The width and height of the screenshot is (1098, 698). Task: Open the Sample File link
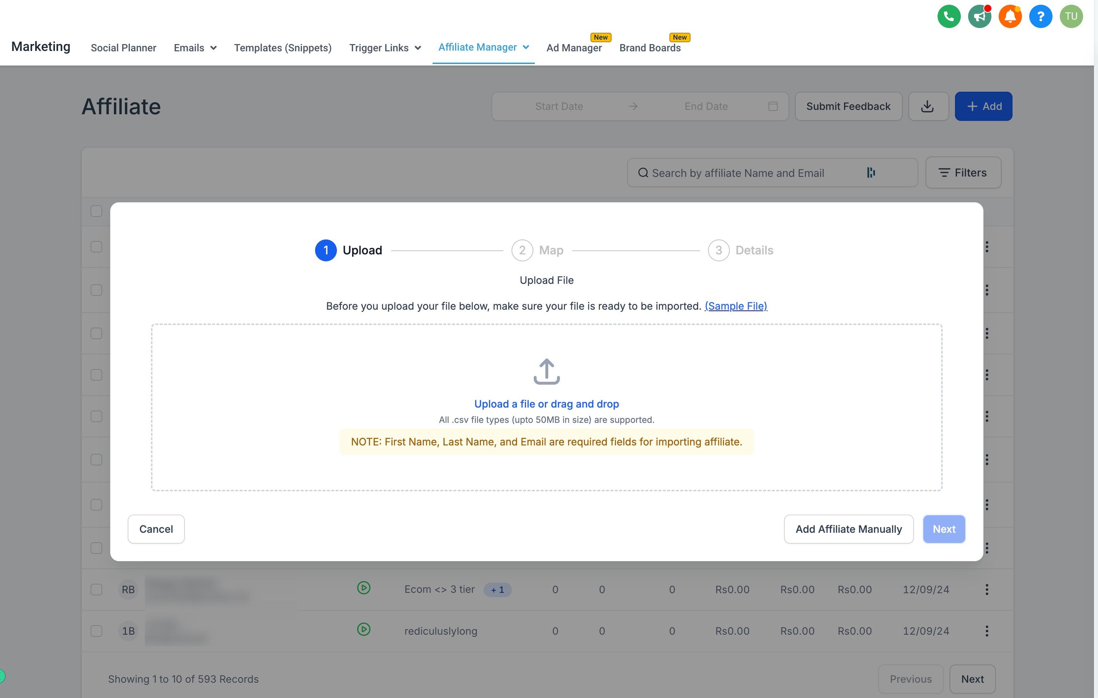tap(736, 306)
